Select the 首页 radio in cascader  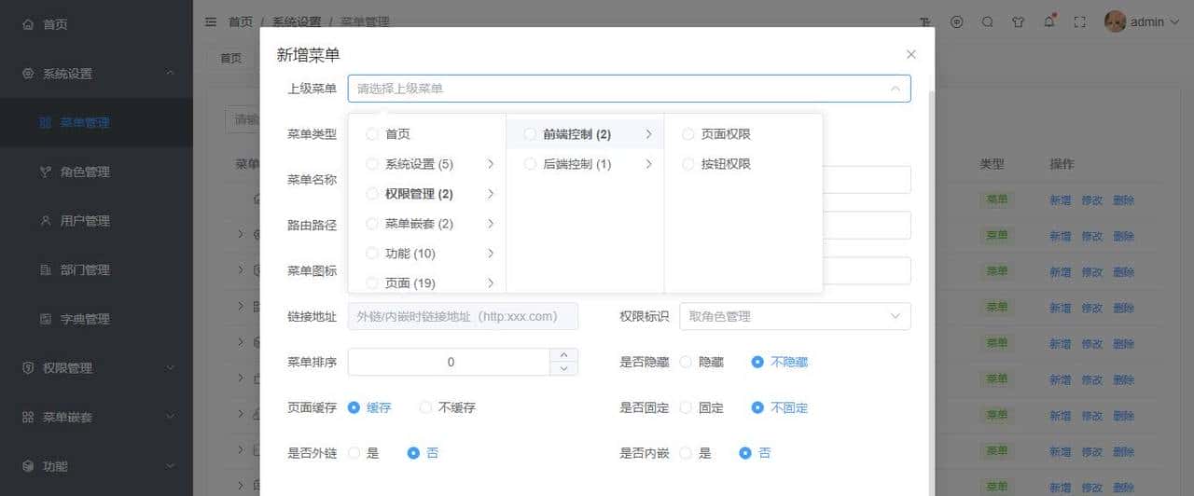coord(373,134)
